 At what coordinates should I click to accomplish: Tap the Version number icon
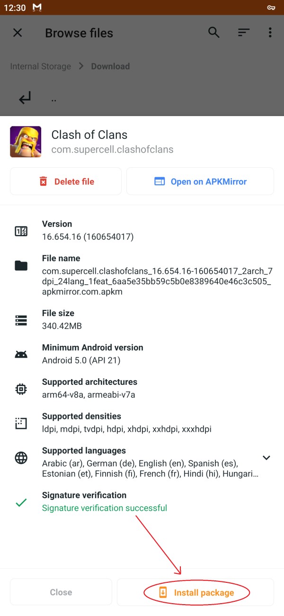click(21, 231)
